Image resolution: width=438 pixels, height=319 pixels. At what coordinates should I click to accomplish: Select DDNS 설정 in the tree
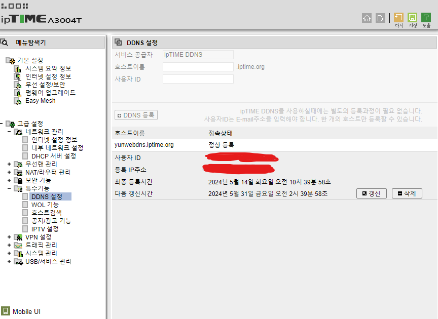(50, 196)
